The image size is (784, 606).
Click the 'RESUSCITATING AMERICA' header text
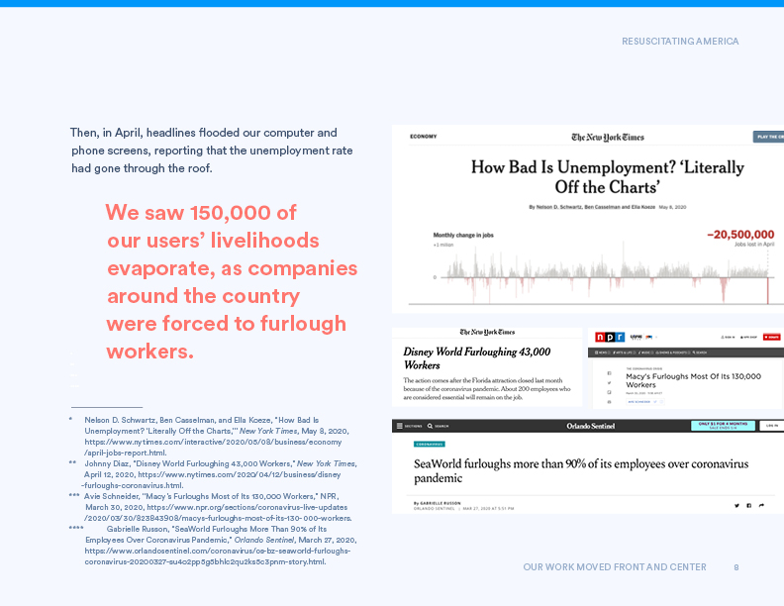tap(680, 42)
